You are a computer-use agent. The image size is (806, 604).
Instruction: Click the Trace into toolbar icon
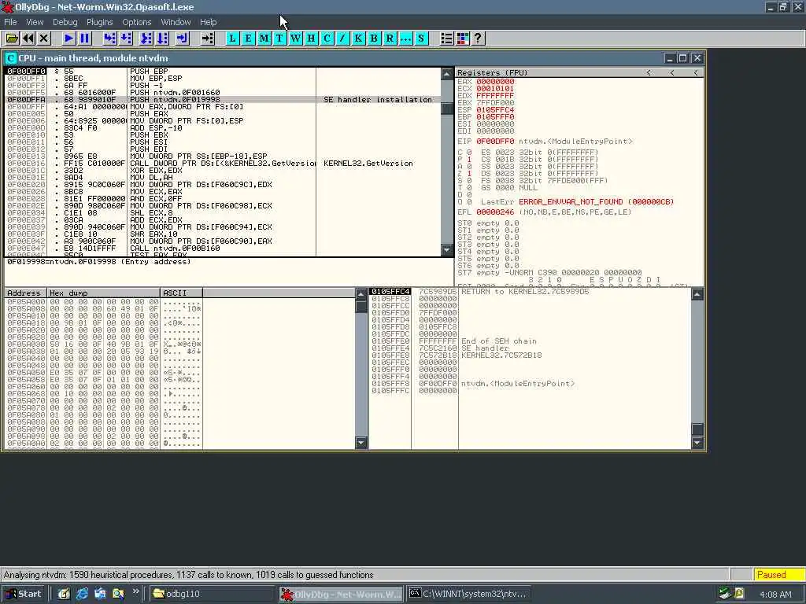146,38
